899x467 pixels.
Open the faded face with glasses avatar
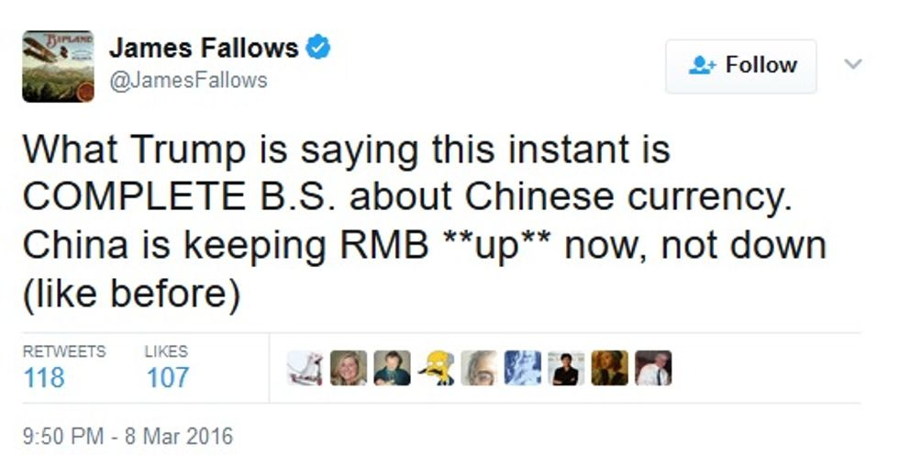pos(479,368)
